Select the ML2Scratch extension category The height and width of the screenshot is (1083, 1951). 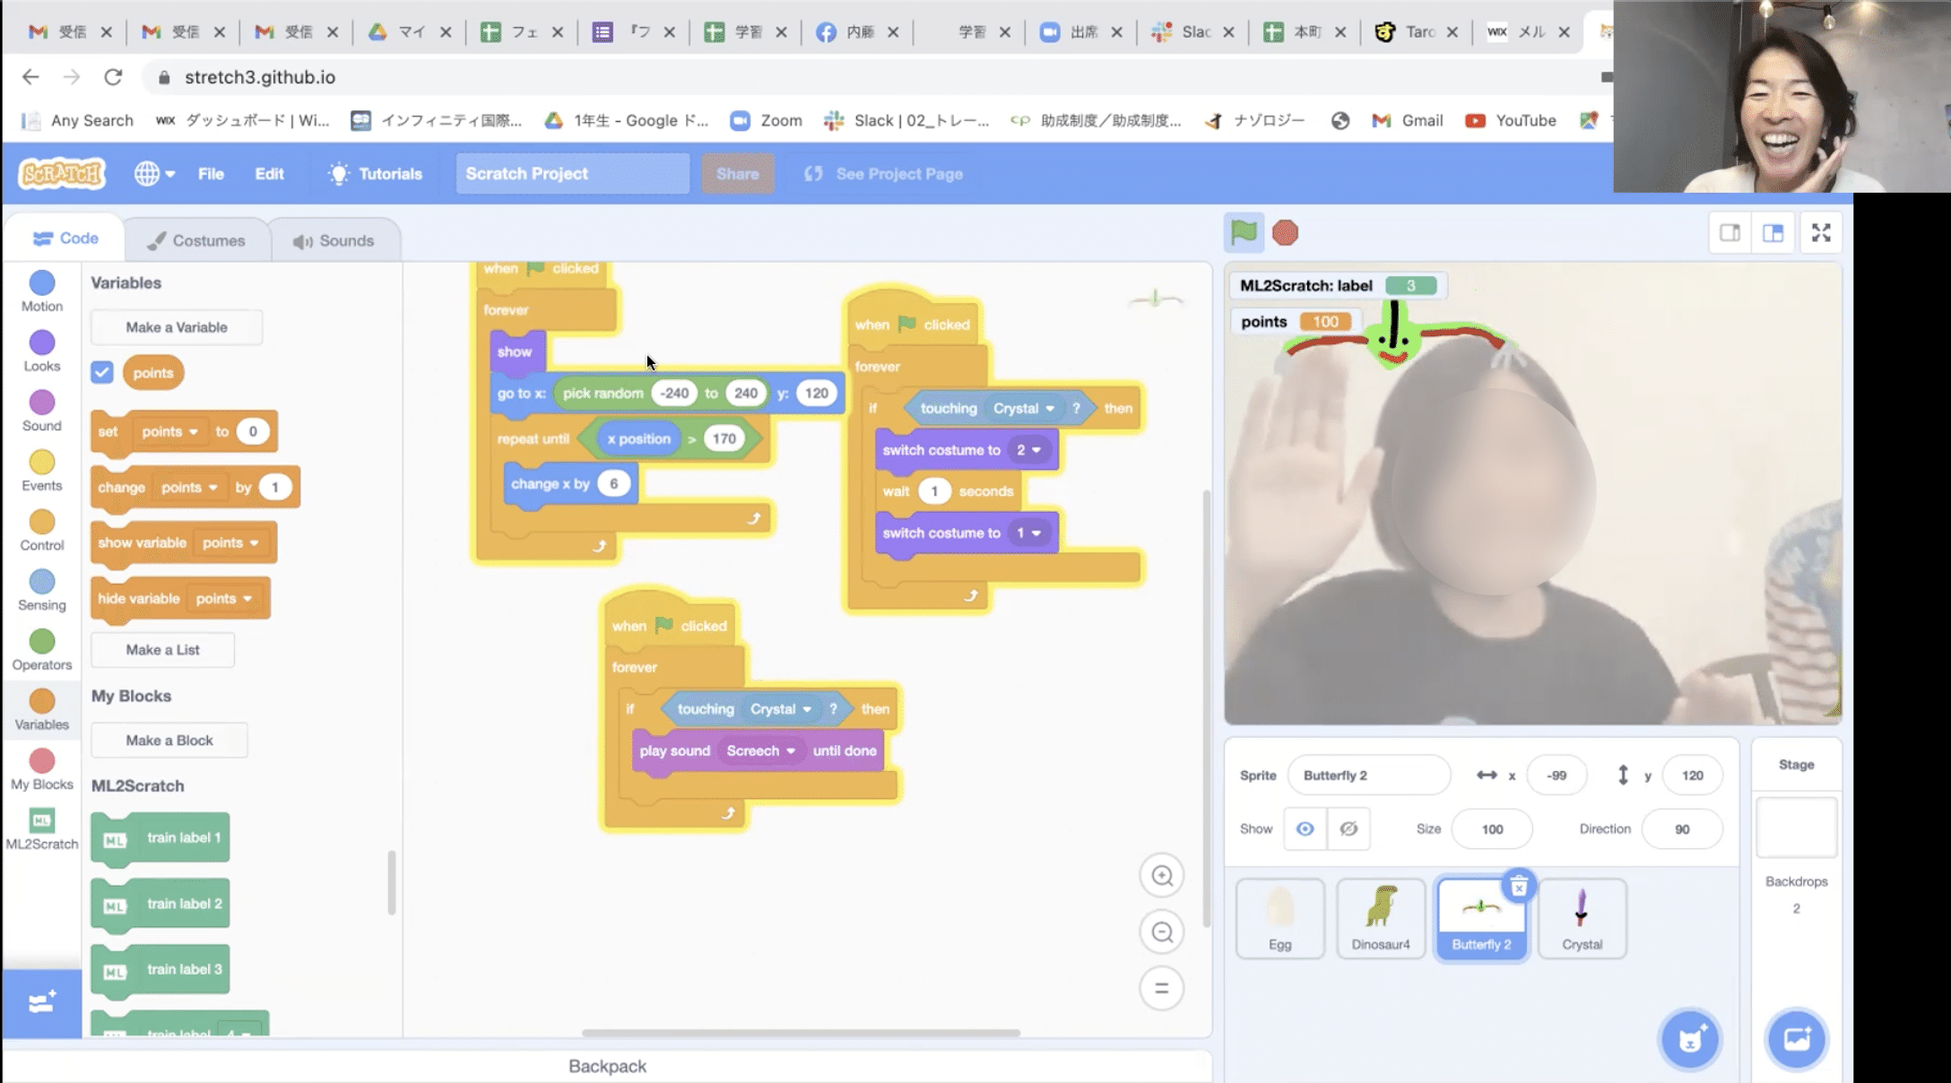[x=41, y=825]
